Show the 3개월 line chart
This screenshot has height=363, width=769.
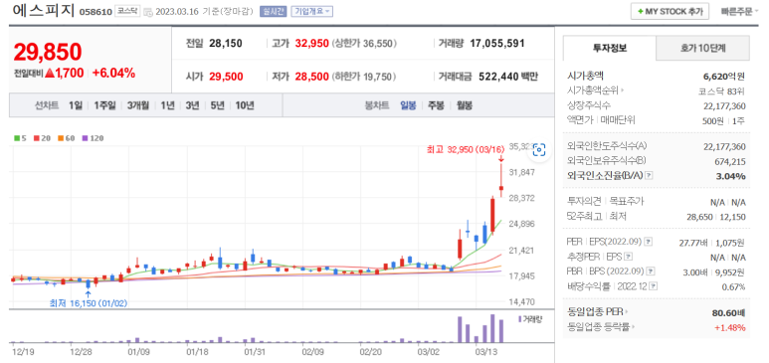(138, 105)
